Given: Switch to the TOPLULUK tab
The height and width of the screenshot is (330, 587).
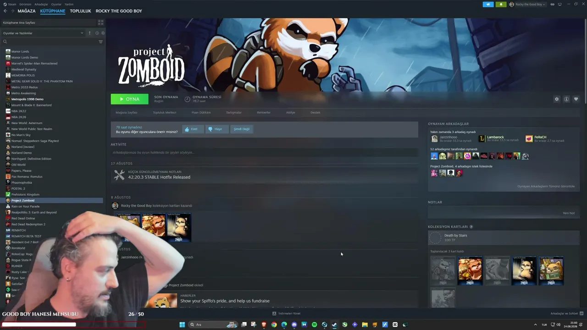Looking at the screenshot, I should pos(80,11).
